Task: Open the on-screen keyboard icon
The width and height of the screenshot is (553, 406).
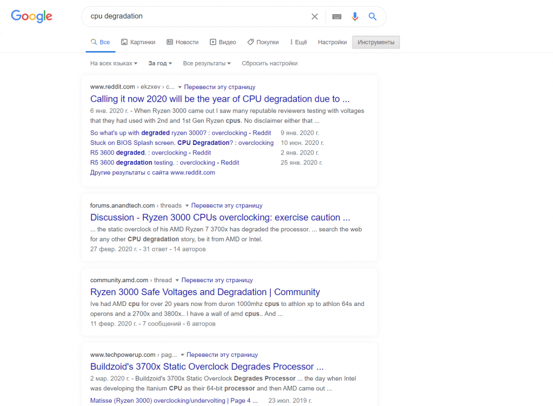Action: pyautogui.click(x=337, y=16)
